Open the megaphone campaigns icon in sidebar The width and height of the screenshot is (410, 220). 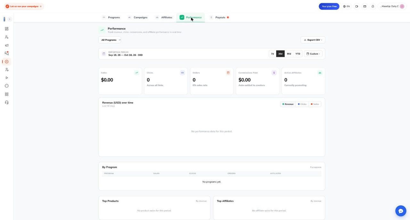(x=6, y=45)
